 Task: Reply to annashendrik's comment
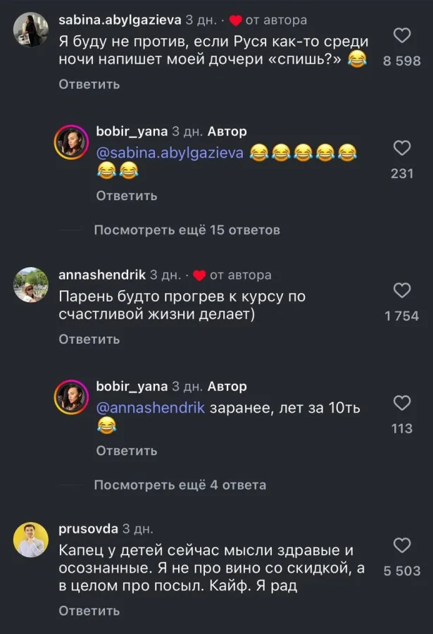point(89,340)
